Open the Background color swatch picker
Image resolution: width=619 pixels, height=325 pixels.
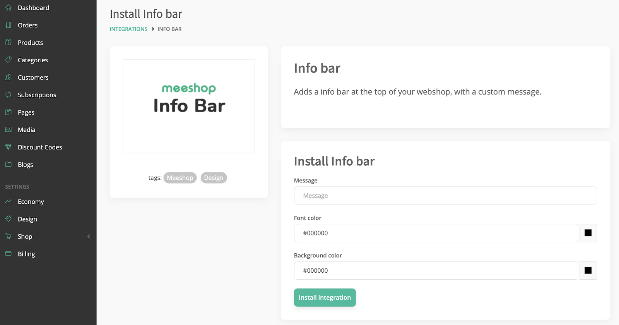pyautogui.click(x=588, y=270)
